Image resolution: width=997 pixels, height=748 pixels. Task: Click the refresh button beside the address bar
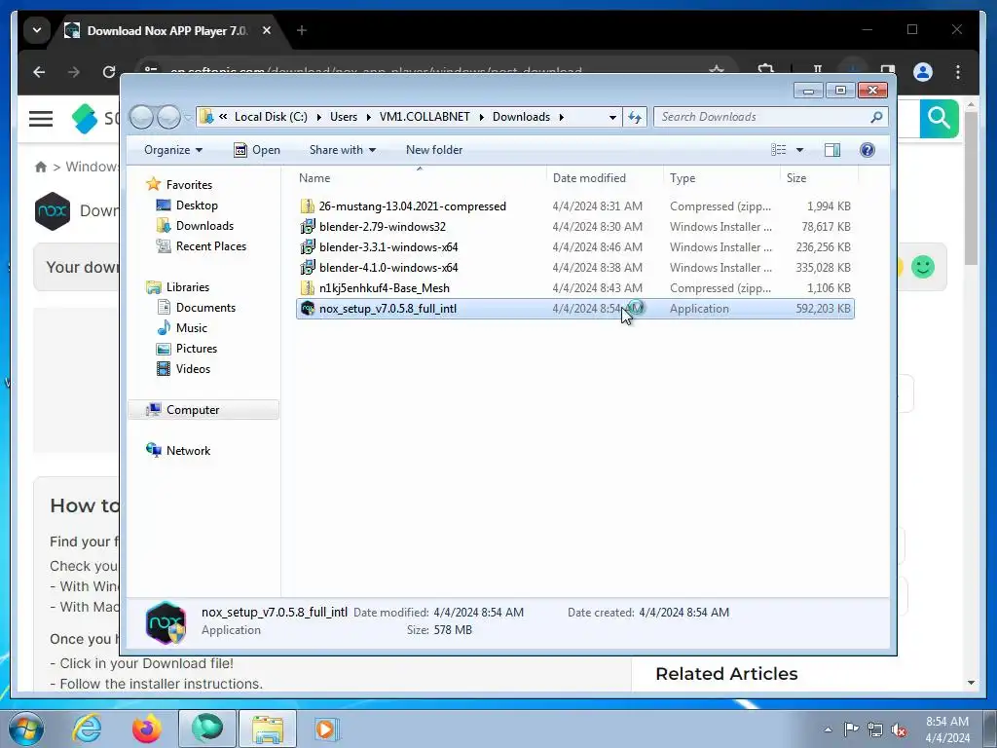click(x=635, y=117)
